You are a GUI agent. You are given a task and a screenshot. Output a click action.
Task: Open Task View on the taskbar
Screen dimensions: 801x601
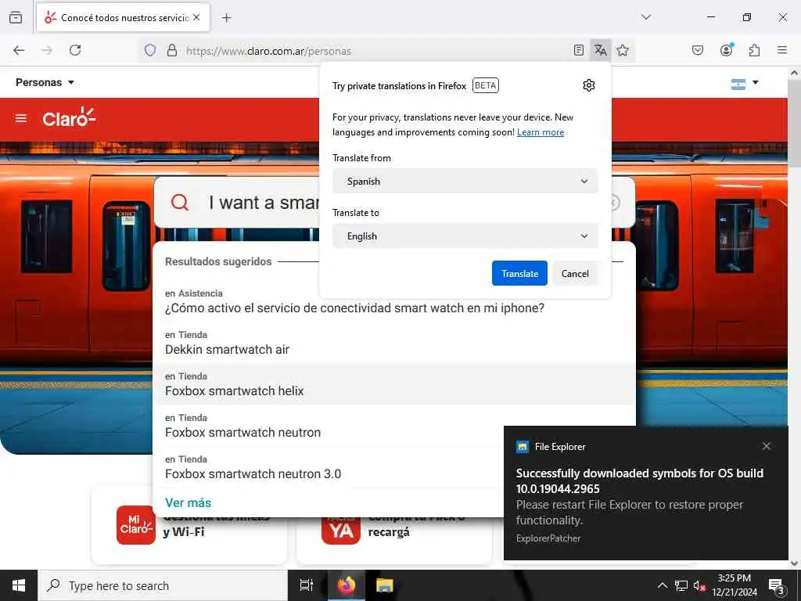point(307,585)
